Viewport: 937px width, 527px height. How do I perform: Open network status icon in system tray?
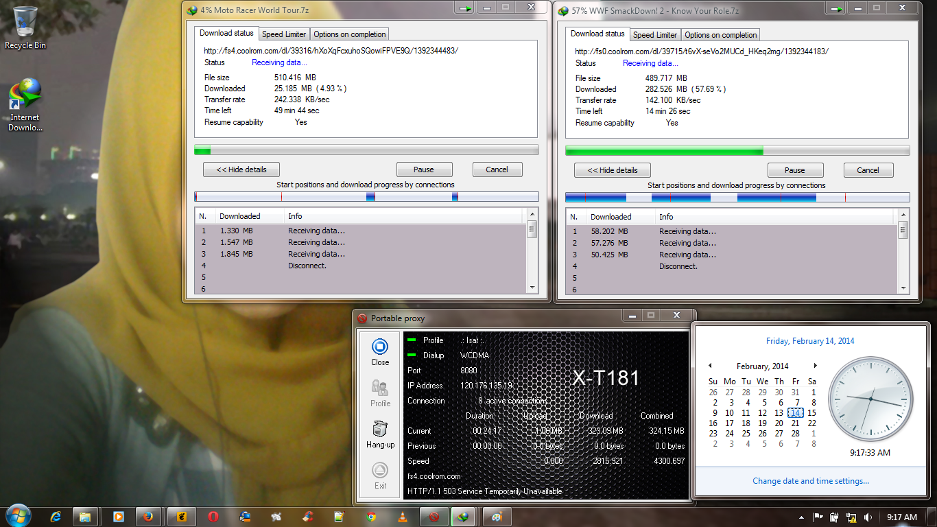851,517
